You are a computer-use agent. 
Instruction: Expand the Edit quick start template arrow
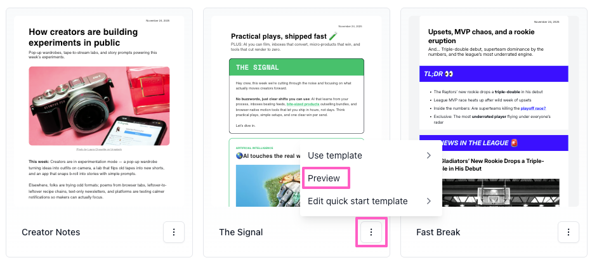click(428, 201)
